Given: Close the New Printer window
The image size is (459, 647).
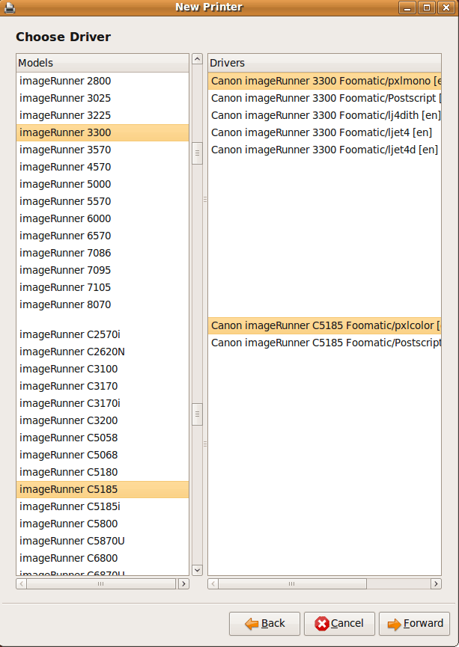Looking at the screenshot, I should [446, 7].
